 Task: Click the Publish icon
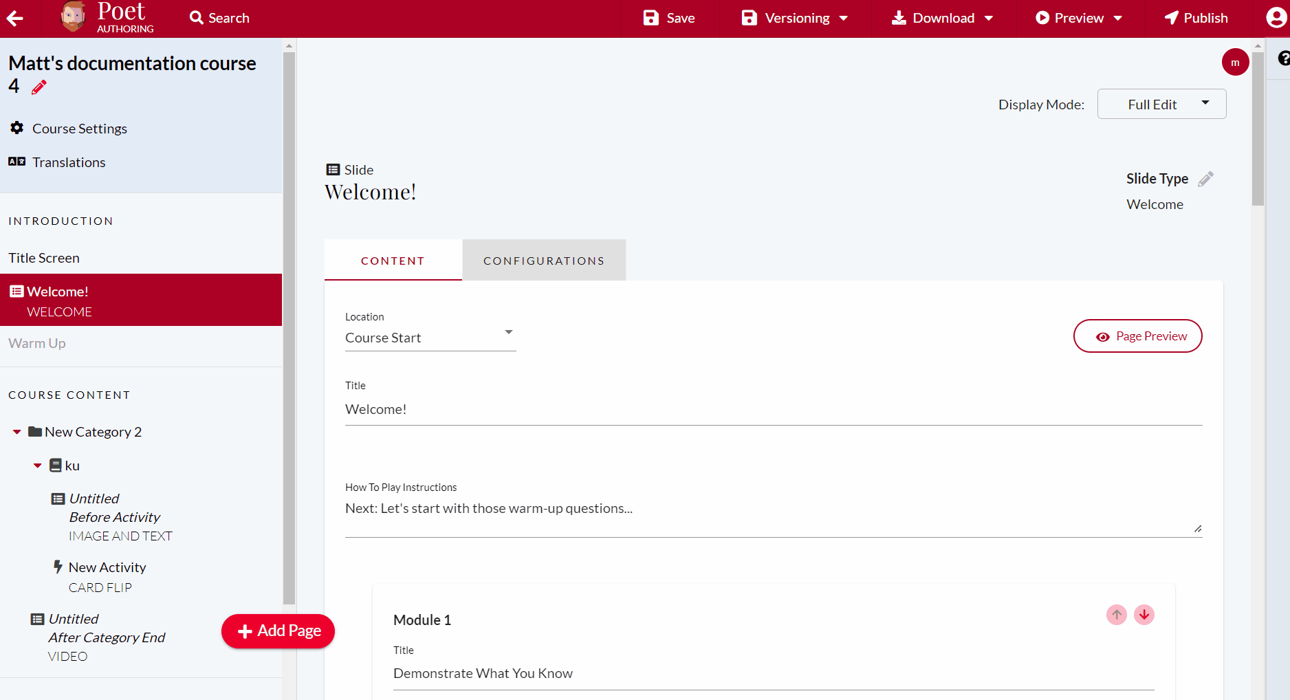pyautogui.click(x=1172, y=18)
